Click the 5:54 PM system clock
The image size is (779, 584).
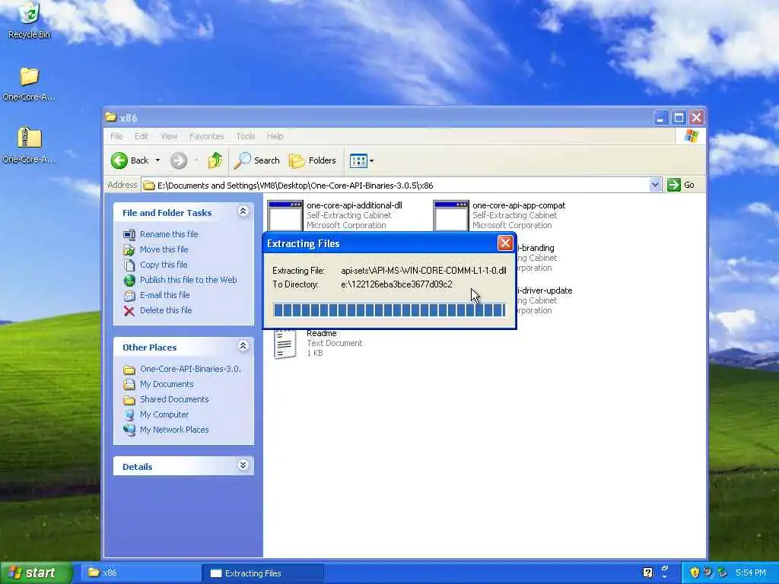[x=751, y=573]
